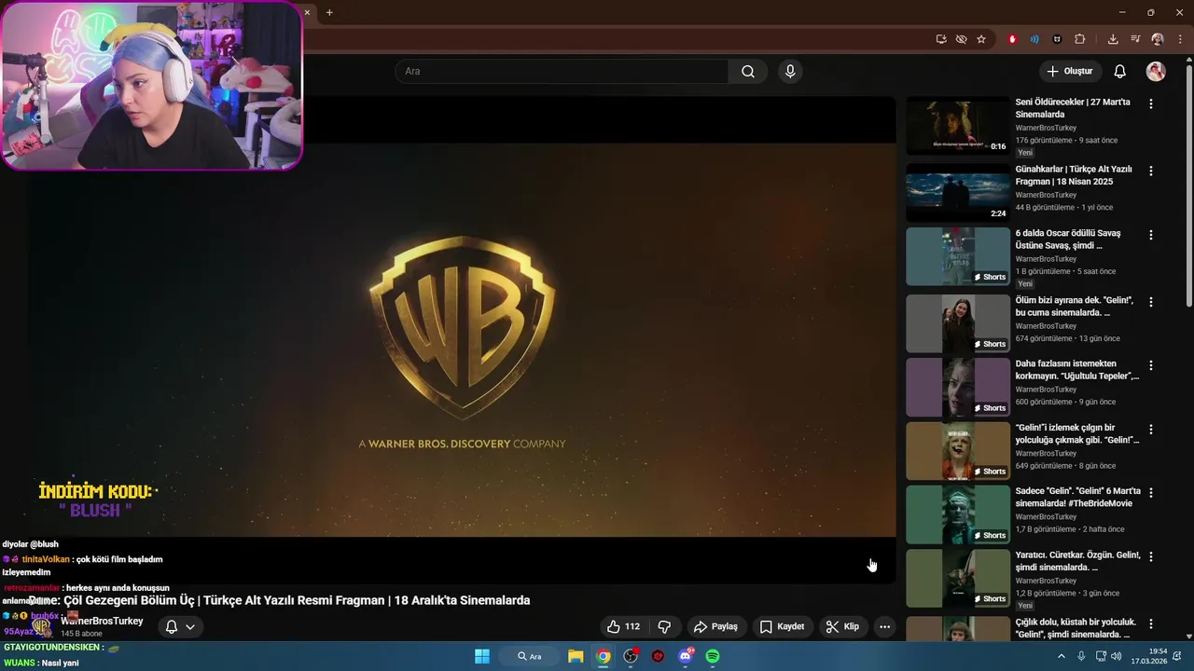The width and height of the screenshot is (1194, 671).
Task: Close the current browser tab
Action: pyautogui.click(x=307, y=12)
